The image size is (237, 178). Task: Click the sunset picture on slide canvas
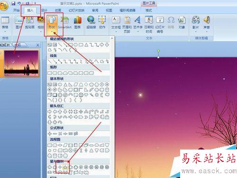pos(176,118)
